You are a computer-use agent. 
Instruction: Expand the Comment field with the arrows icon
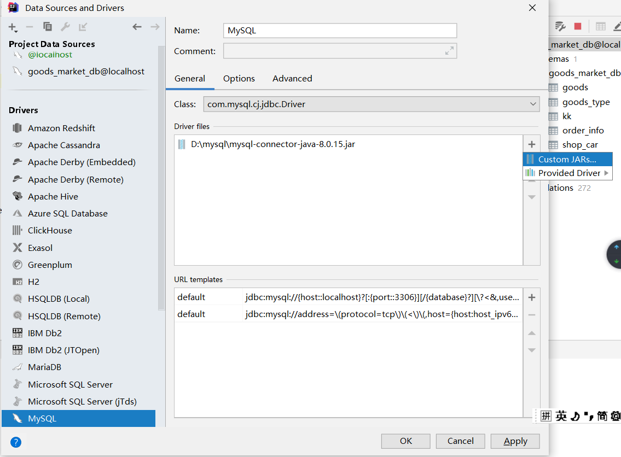449,51
